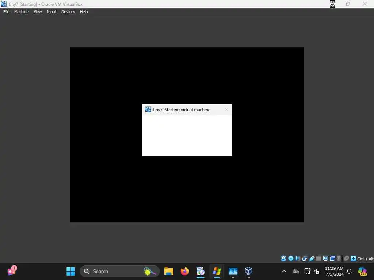The width and height of the screenshot is (374, 280).
Task: Open the Help menu
Action: click(84, 12)
